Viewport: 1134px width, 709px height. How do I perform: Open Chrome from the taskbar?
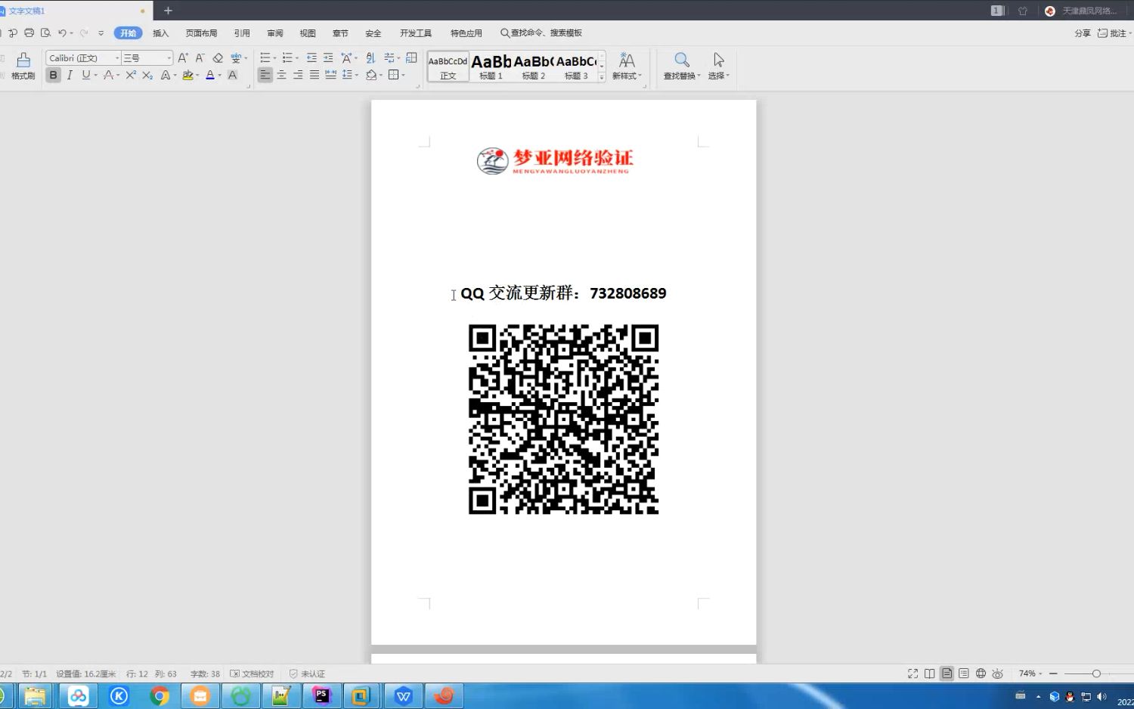pyautogui.click(x=160, y=696)
